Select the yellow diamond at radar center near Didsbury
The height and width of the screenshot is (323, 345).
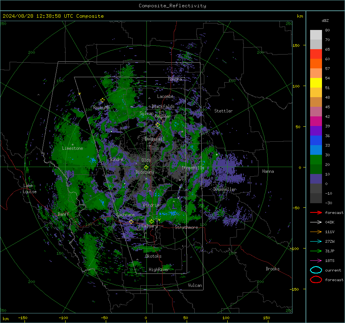[146, 167]
